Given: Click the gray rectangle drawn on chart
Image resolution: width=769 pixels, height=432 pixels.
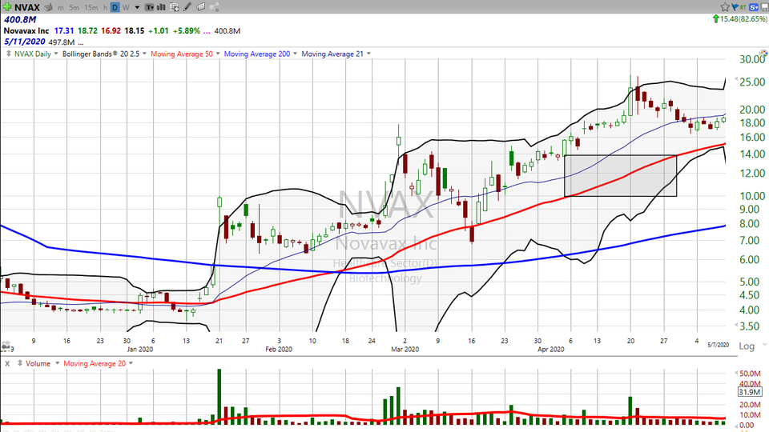Looking at the screenshot, I should (x=620, y=175).
